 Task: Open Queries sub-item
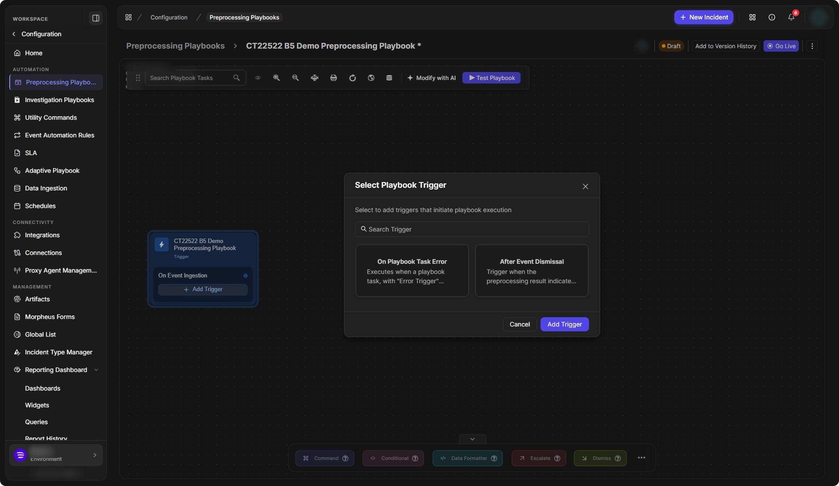click(36, 422)
